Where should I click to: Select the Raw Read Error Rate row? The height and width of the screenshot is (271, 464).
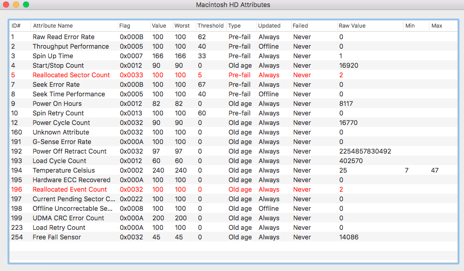(234, 37)
